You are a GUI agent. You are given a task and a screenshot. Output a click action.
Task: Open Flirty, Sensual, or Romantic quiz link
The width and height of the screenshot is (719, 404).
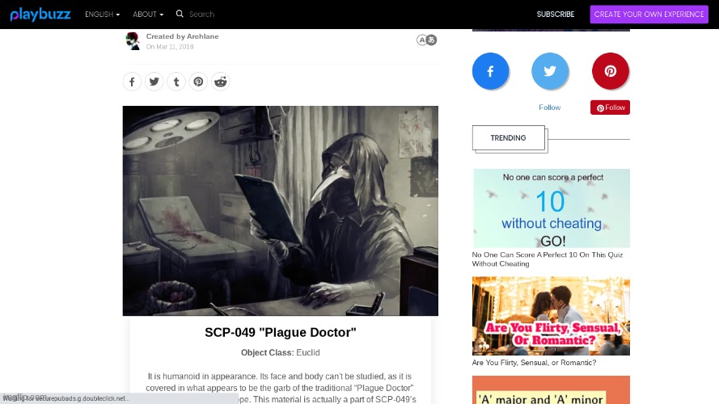pyautogui.click(x=534, y=363)
